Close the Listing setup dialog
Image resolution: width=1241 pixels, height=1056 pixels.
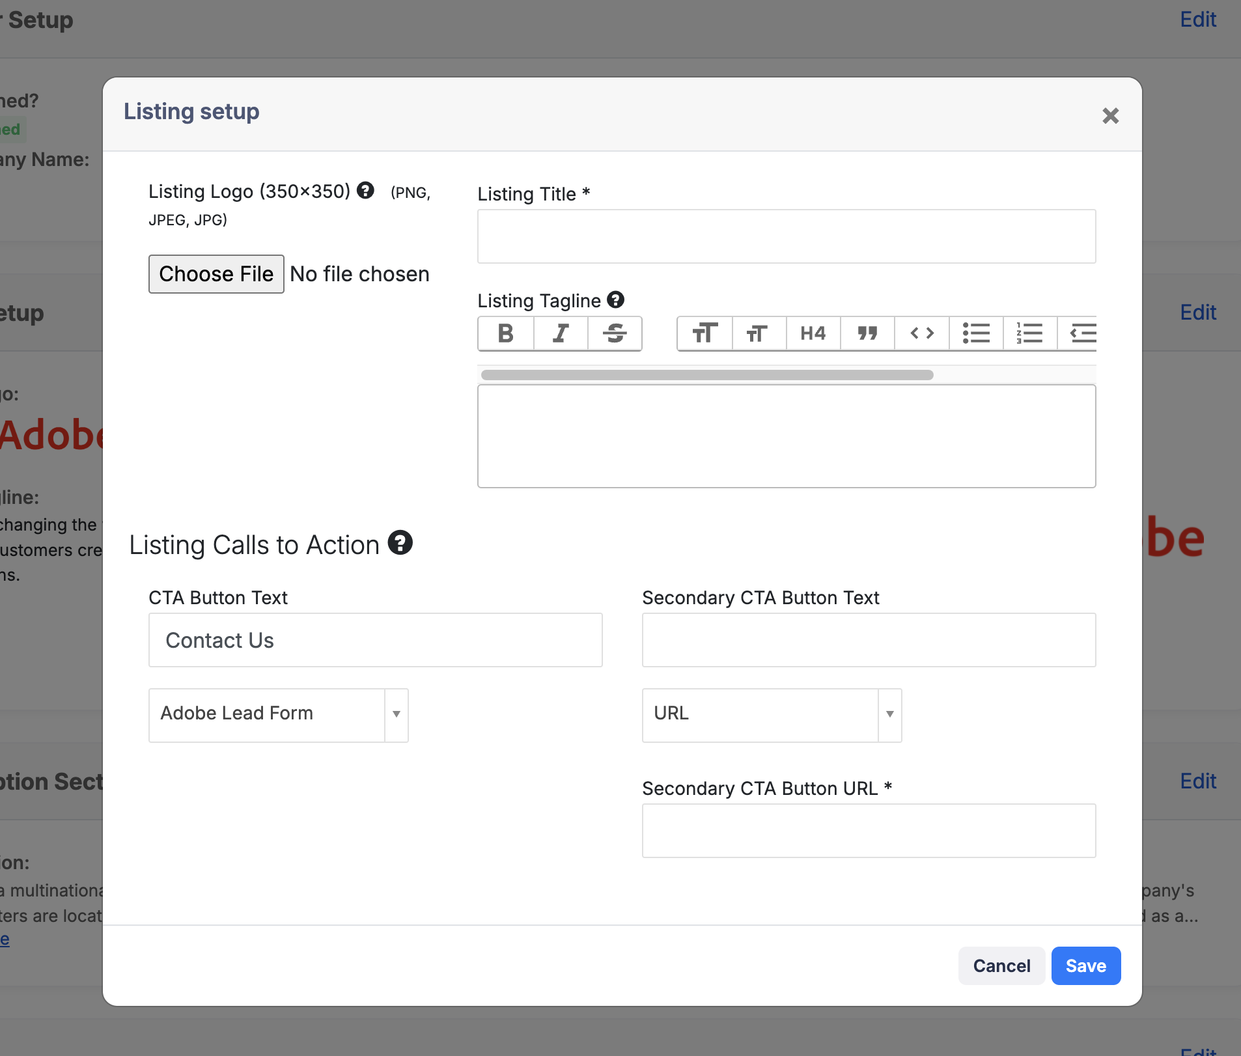point(1110,116)
